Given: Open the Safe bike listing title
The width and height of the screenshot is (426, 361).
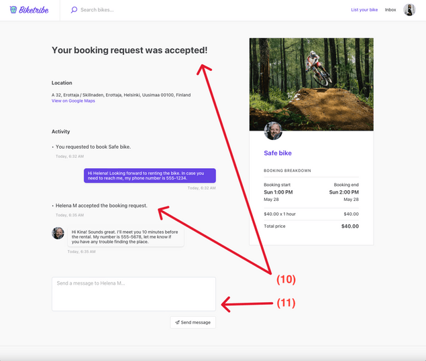Looking at the screenshot, I should (278, 153).
